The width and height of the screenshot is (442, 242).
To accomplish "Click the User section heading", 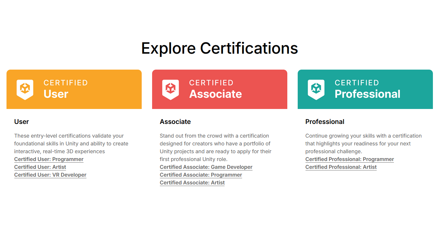I will click(21, 122).
